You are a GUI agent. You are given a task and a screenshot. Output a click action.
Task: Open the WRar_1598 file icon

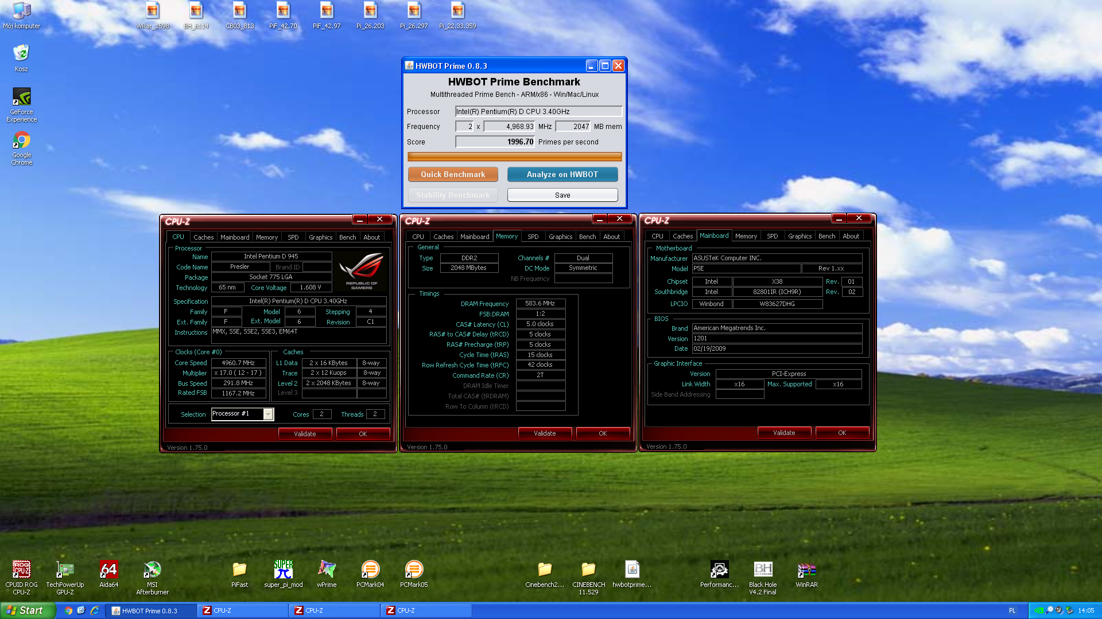pyautogui.click(x=153, y=15)
